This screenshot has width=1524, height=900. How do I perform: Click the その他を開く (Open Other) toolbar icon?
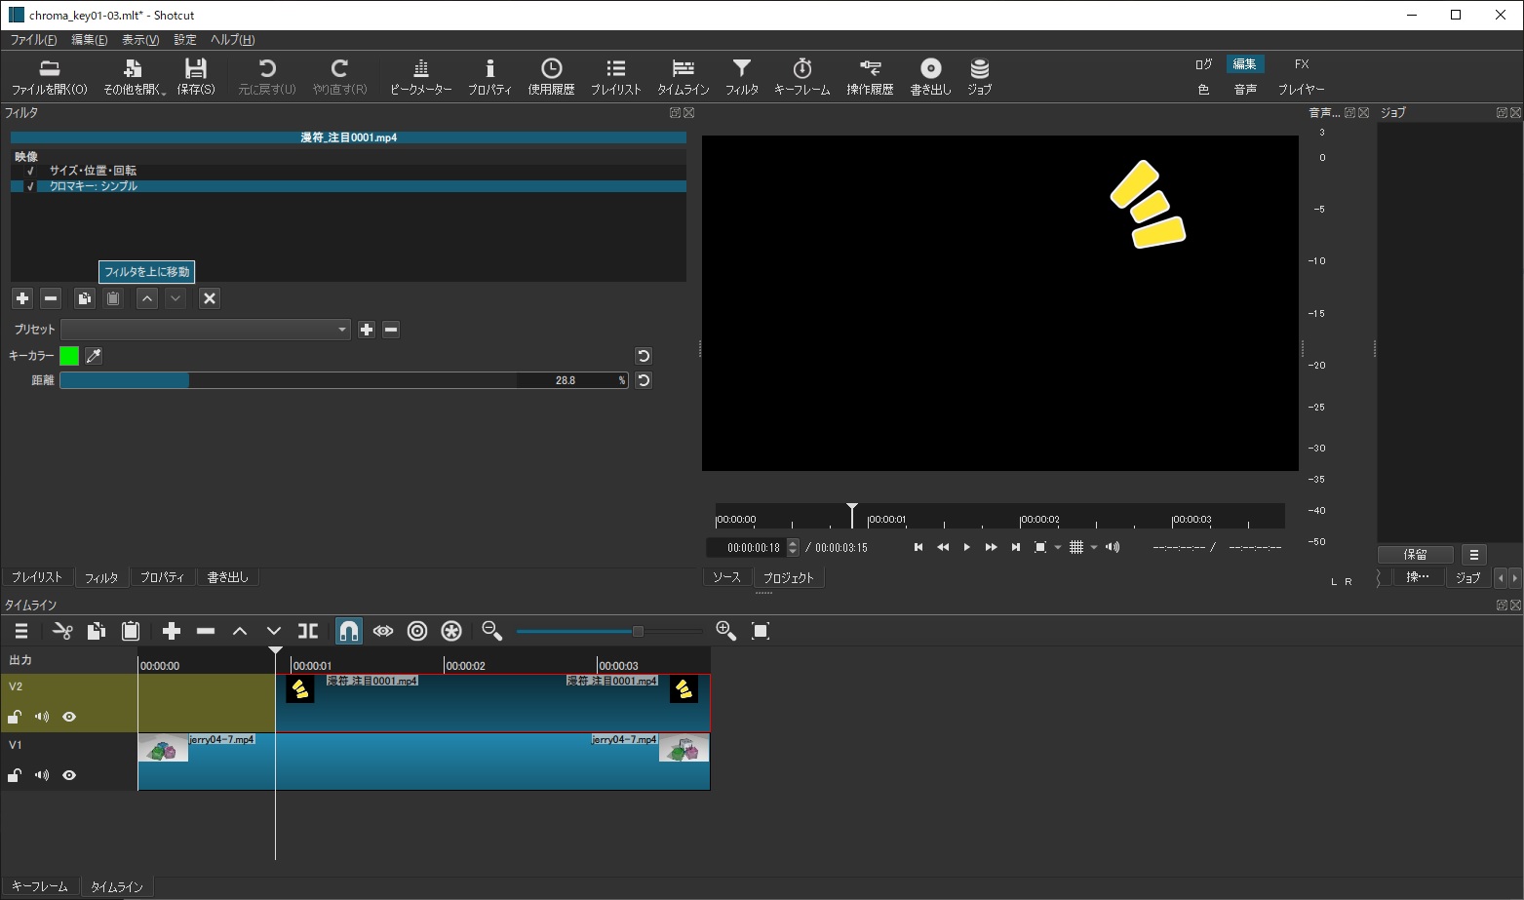[x=134, y=77]
